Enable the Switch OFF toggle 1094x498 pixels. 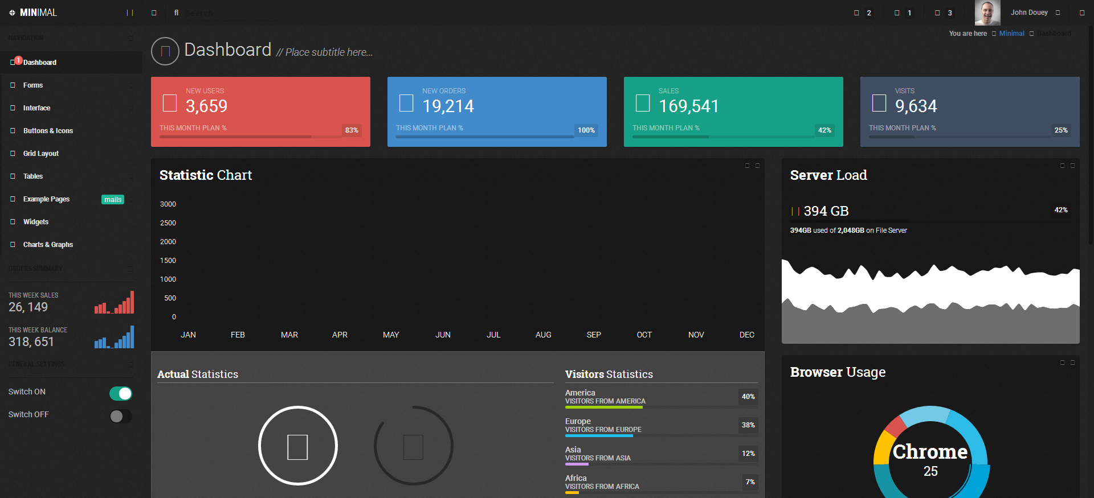121,416
